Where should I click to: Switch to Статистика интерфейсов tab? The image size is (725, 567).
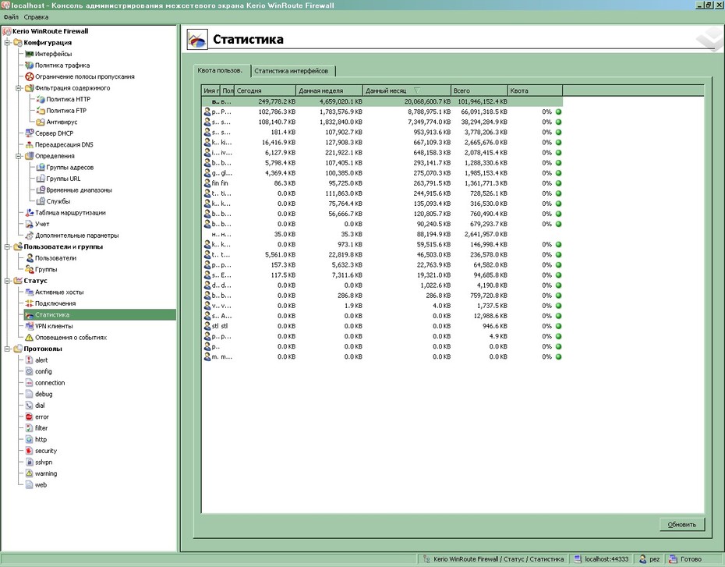(x=292, y=71)
